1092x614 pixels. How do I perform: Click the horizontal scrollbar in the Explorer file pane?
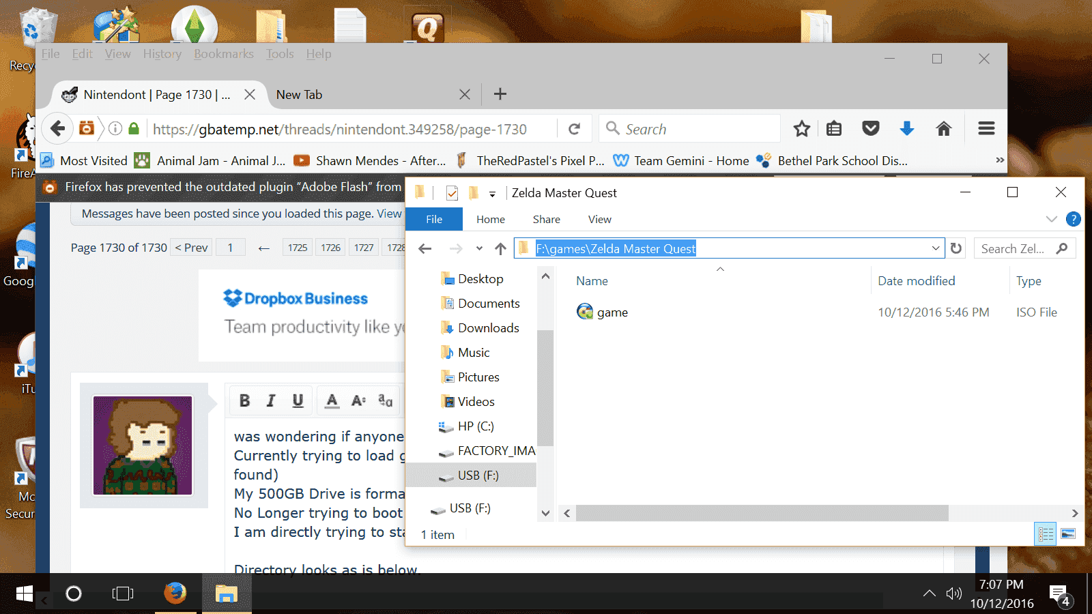pyautogui.click(x=762, y=513)
